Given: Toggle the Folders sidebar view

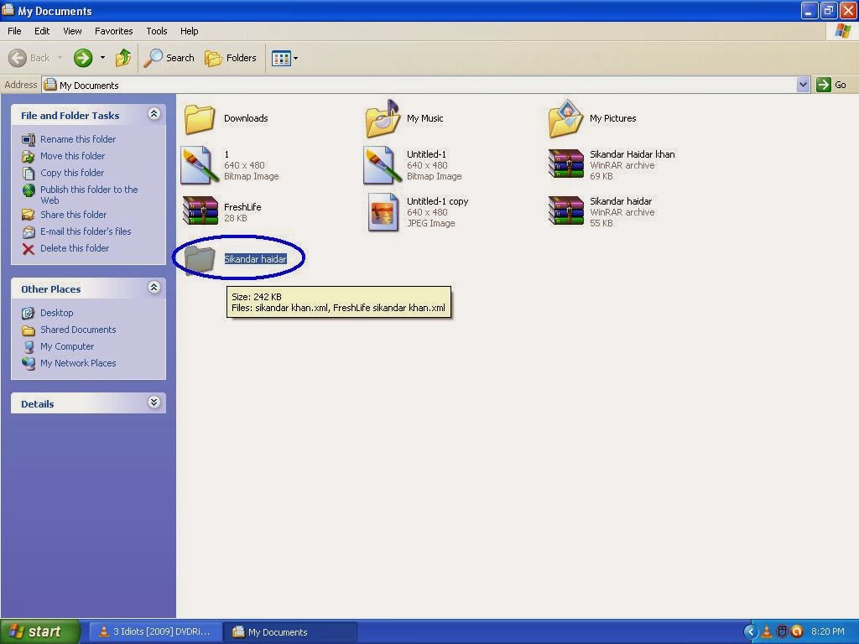Looking at the screenshot, I should pyautogui.click(x=232, y=58).
